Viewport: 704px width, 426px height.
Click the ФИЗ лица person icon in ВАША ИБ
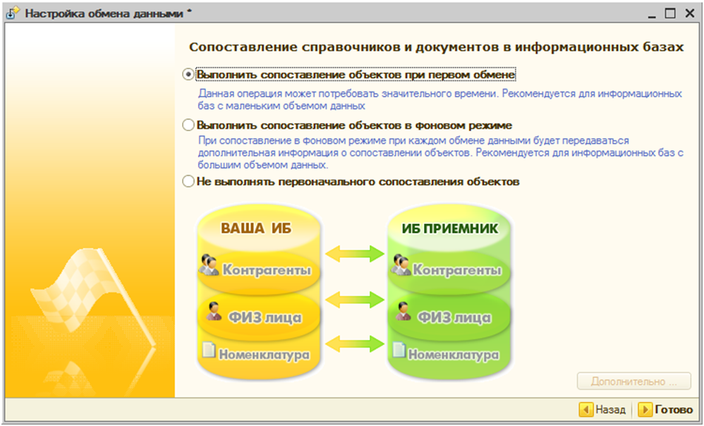213,312
